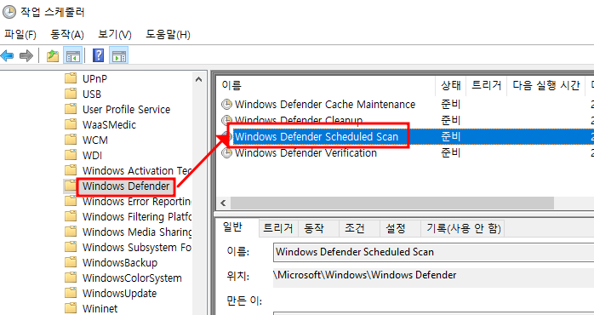
Task: Click the 준비 status of Windows Defender Verification
Action: 450,153
